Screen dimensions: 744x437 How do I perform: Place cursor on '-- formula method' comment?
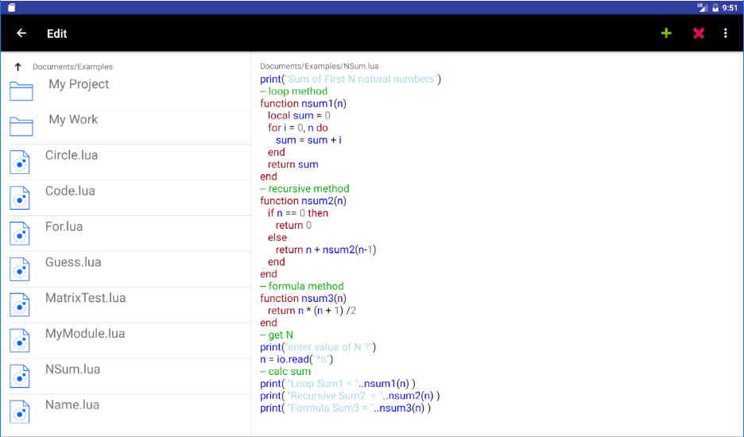(302, 286)
